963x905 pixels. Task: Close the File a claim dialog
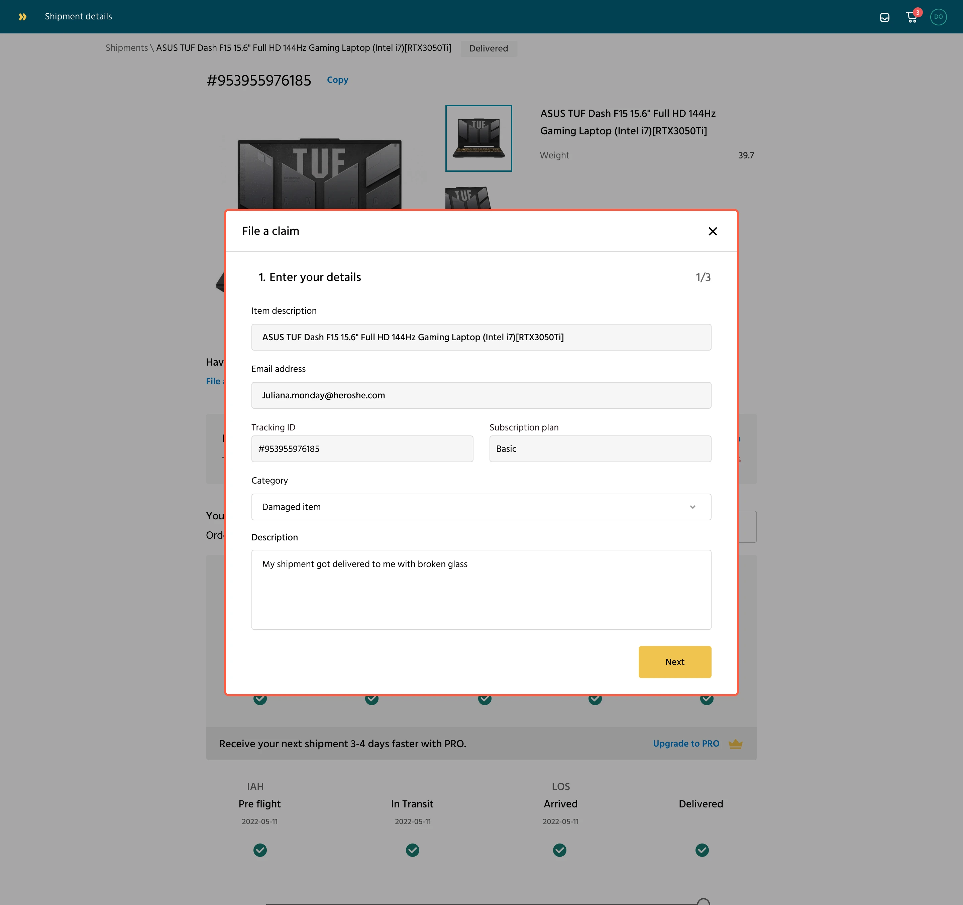712,231
